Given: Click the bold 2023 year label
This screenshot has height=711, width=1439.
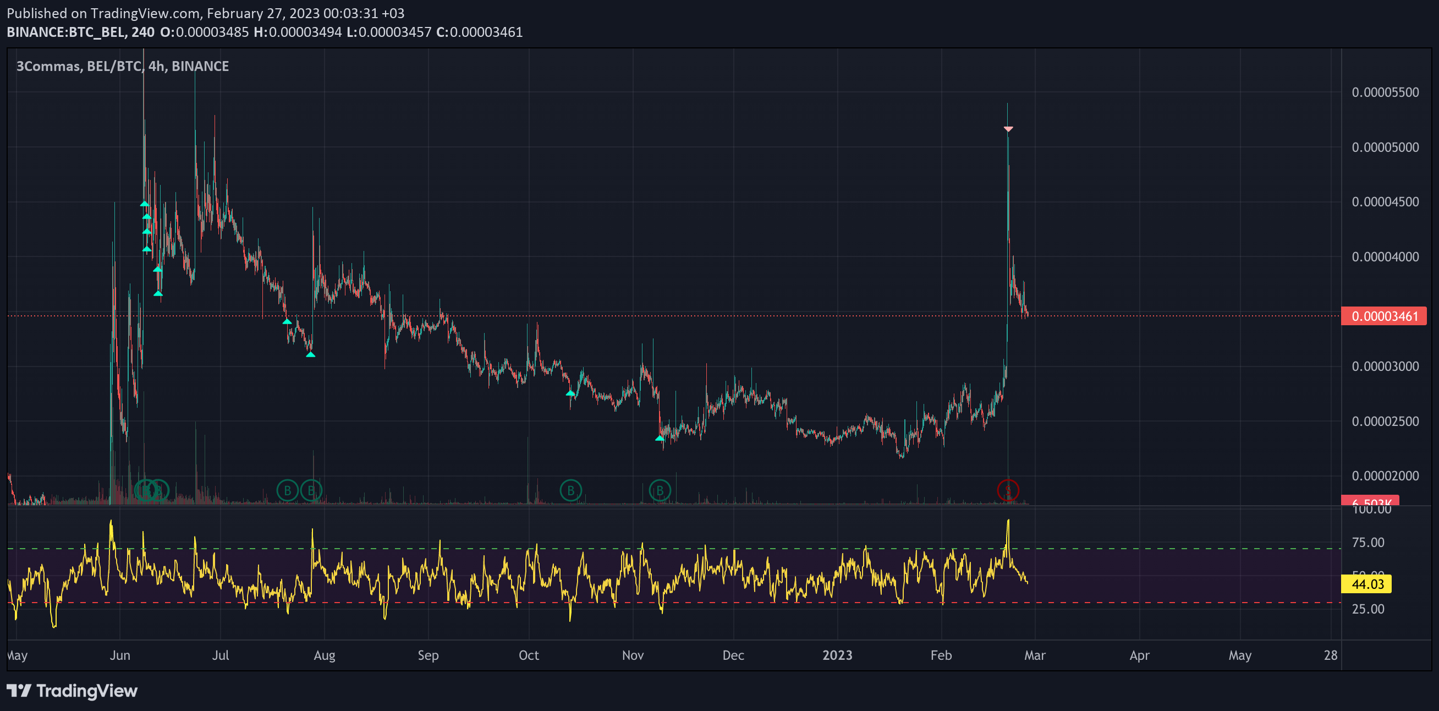Looking at the screenshot, I should tap(837, 655).
